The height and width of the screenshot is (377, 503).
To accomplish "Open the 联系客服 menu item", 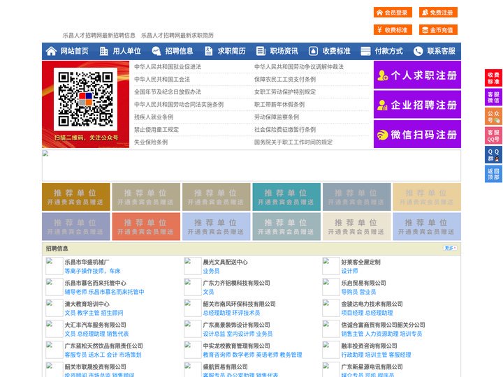I will click(441, 51).
